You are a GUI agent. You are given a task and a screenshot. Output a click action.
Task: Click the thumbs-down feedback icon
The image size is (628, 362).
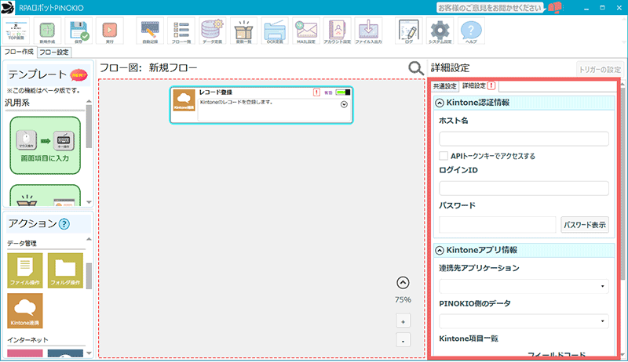click(555, 8)
